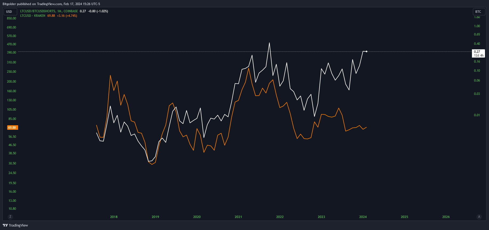This screenshot has width=489, height=230.
Task: Select the LTCUSD KRAKEN legend title
Action: [x=33, y=16]
